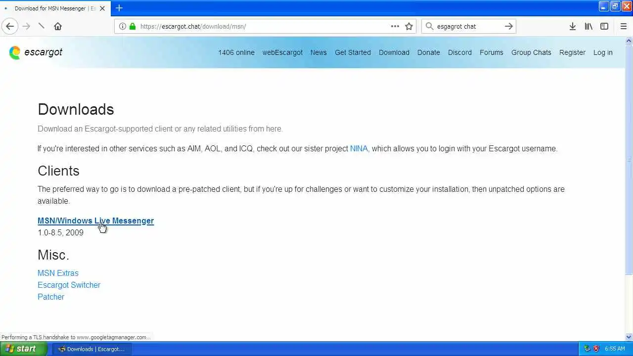Open the 1406 online link
The image size is (633, 356).
236,52
